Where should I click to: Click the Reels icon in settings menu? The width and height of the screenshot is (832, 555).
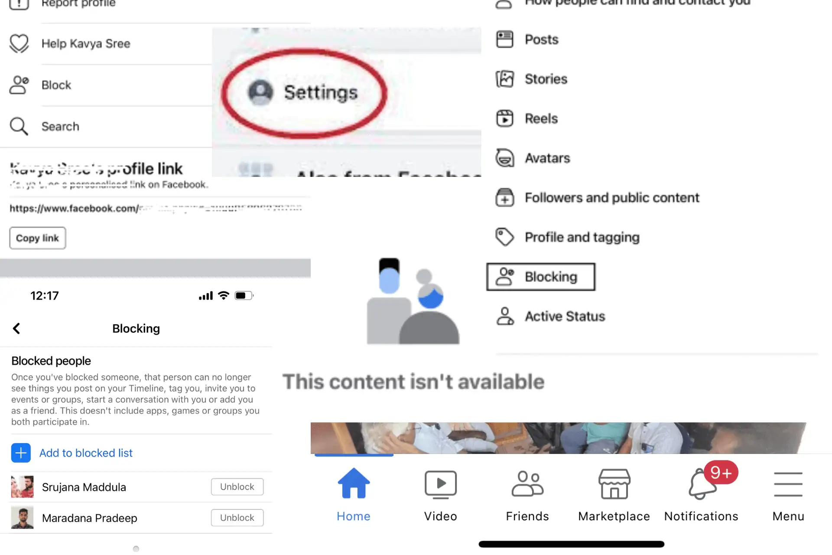pos(507,118)
